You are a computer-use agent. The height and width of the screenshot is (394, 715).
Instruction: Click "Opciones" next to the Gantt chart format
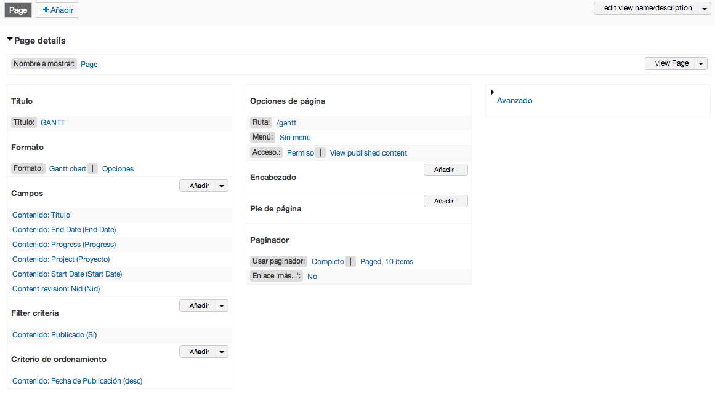(118, 168)
